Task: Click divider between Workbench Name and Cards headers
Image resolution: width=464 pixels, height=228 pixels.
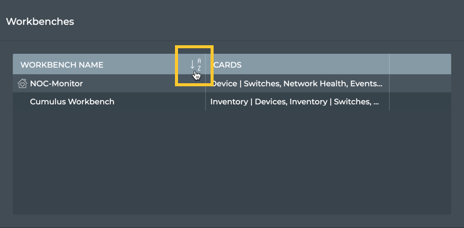Action: (205, 64)
